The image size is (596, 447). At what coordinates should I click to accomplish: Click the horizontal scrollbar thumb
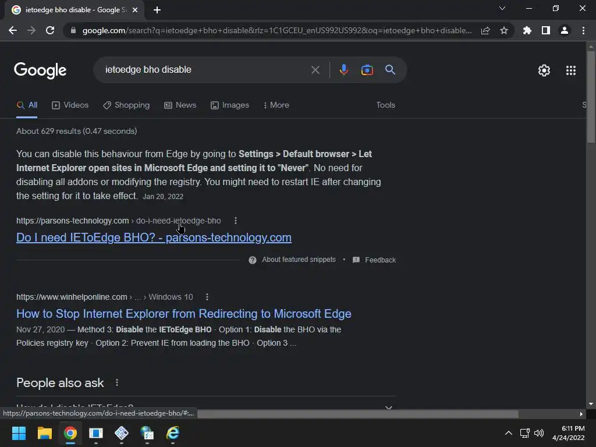pos(358,414)
